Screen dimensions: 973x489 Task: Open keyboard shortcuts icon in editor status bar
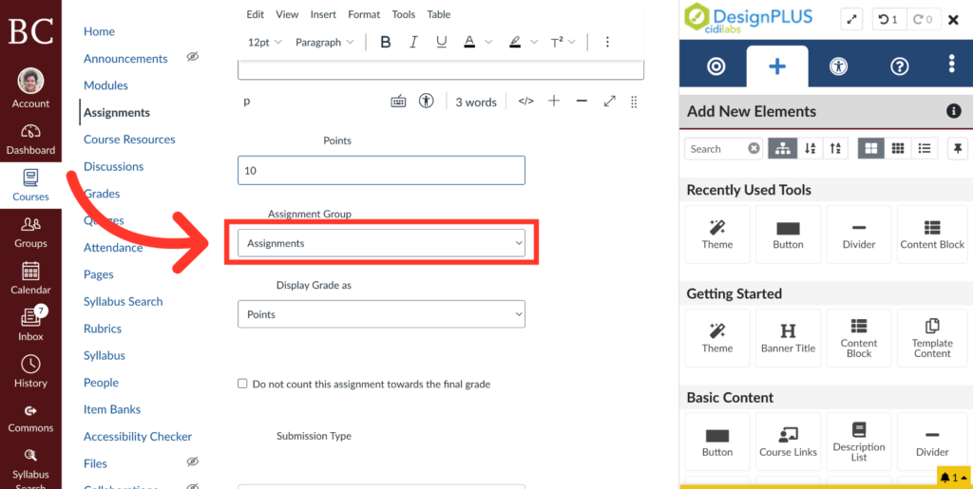(x=398, y=102)
